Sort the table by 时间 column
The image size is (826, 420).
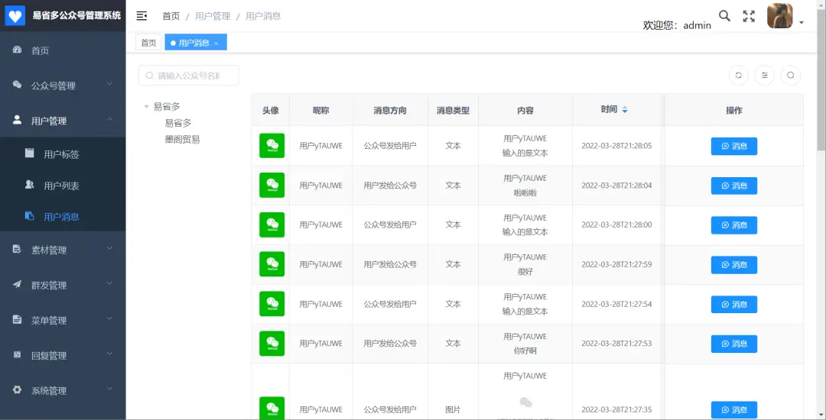(625, 110)
